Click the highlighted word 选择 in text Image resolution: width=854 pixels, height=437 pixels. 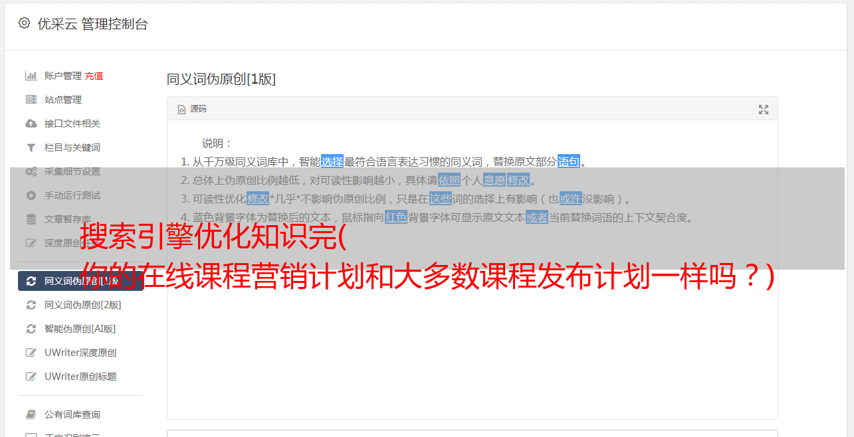[x=332, y=161]
